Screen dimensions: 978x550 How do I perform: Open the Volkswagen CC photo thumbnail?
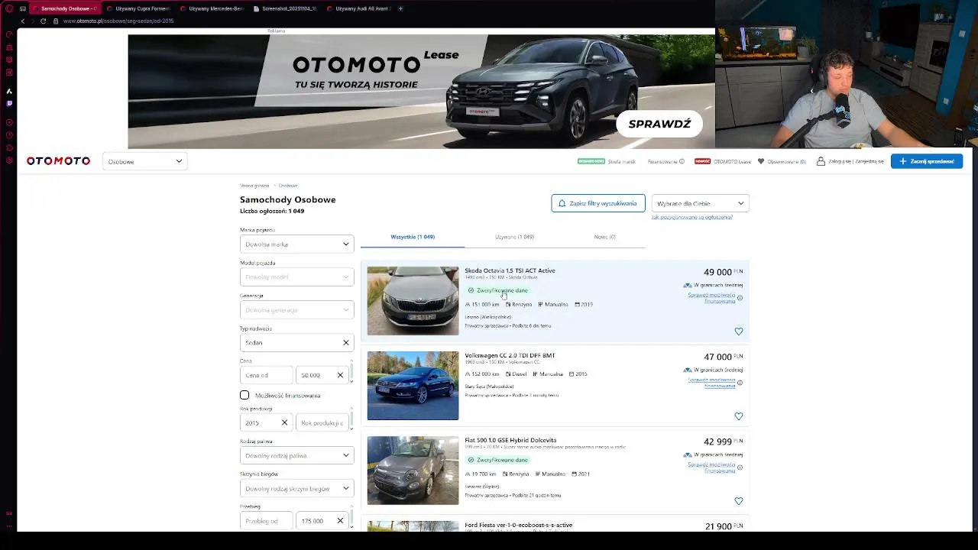(x=413, y=386)
